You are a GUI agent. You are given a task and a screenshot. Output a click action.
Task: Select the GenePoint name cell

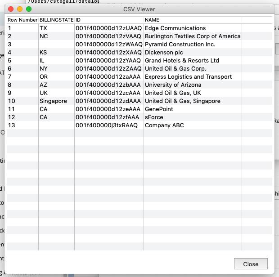(193, 109)
